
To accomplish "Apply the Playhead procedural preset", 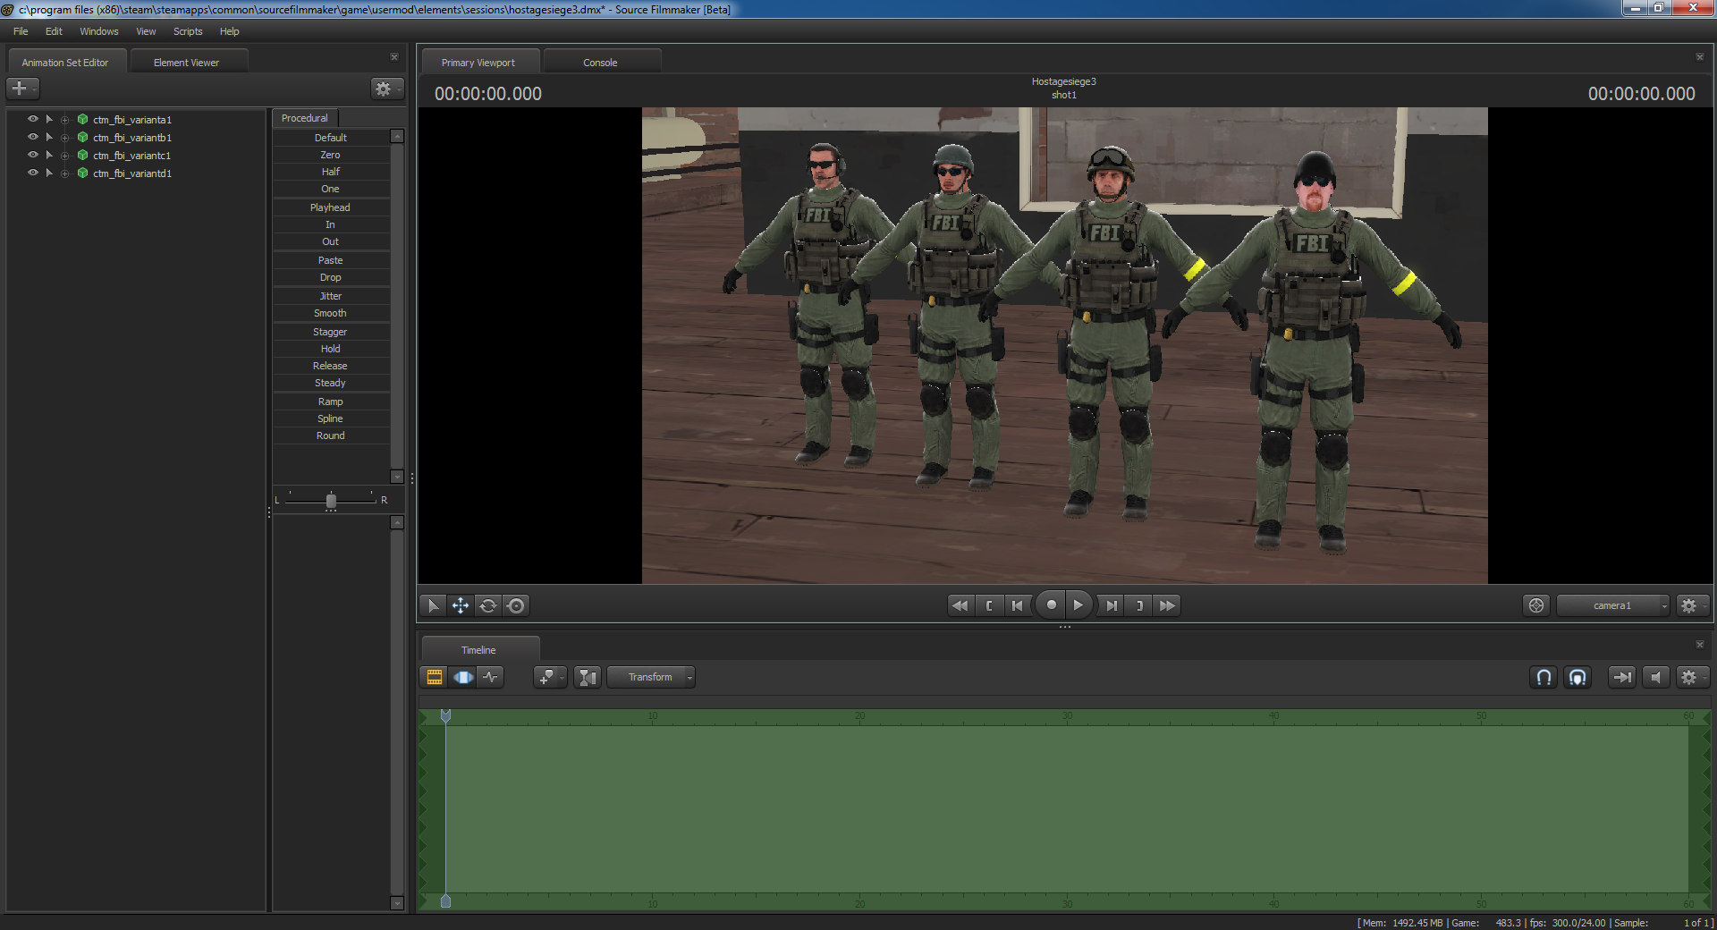I will [x=331, y=207].
